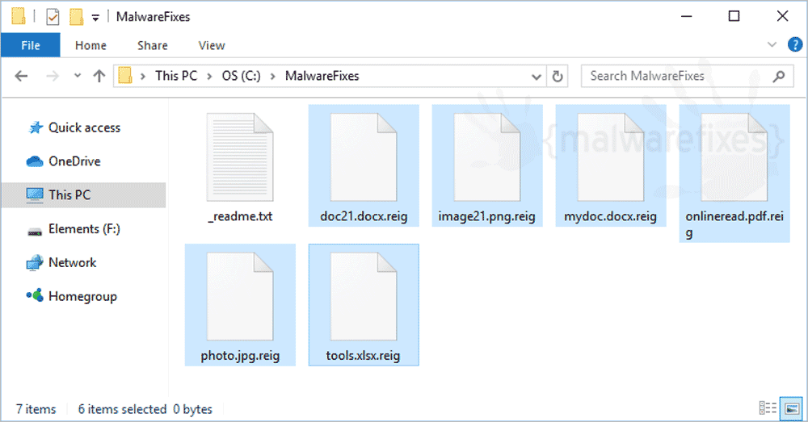Image resolution: width=808 pixels, height=422 pixels.
Task: Refresh the MalwareFixes folder view
Action: [558, 76]
